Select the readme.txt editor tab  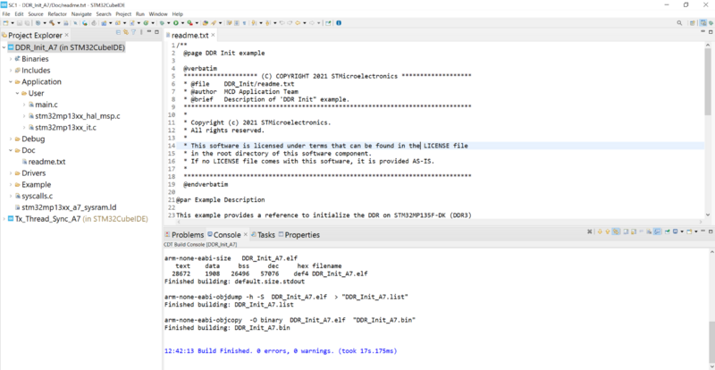coord(188,35)
